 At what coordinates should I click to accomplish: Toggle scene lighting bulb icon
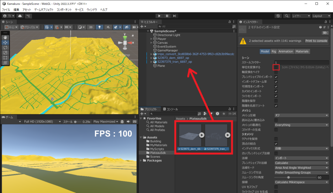tap(100, 27)
